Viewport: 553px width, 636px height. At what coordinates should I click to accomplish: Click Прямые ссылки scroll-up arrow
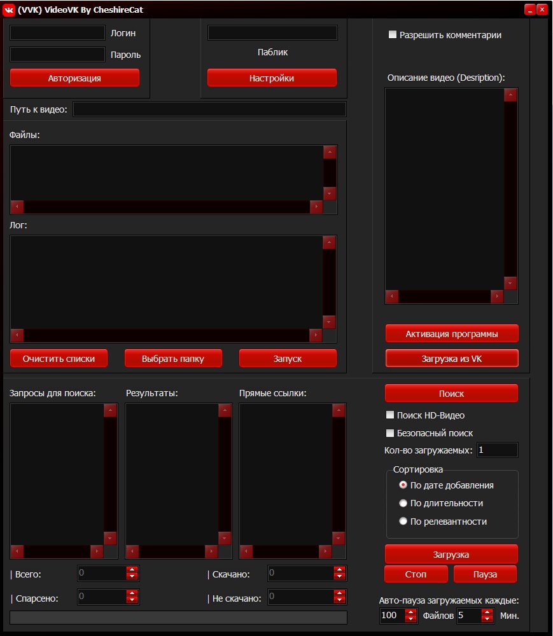339,410
